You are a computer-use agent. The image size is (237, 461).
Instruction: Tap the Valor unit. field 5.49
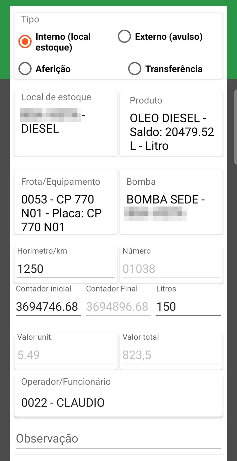tap(66, 355)
